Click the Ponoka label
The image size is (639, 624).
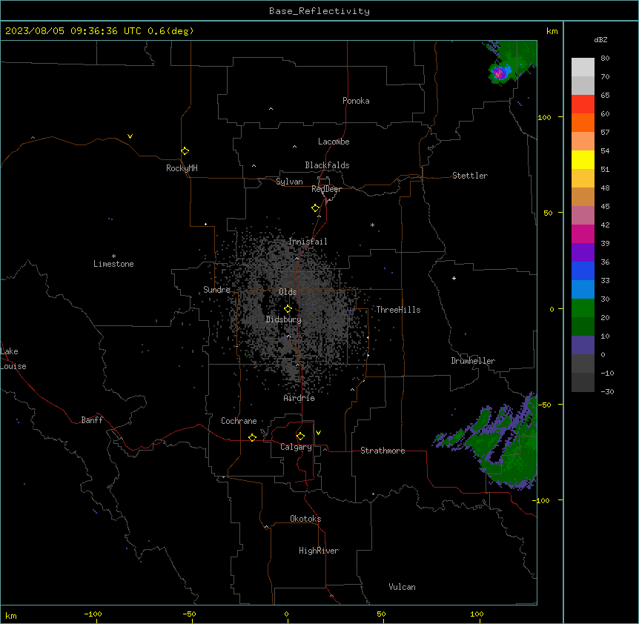click(x=356, y=101)
